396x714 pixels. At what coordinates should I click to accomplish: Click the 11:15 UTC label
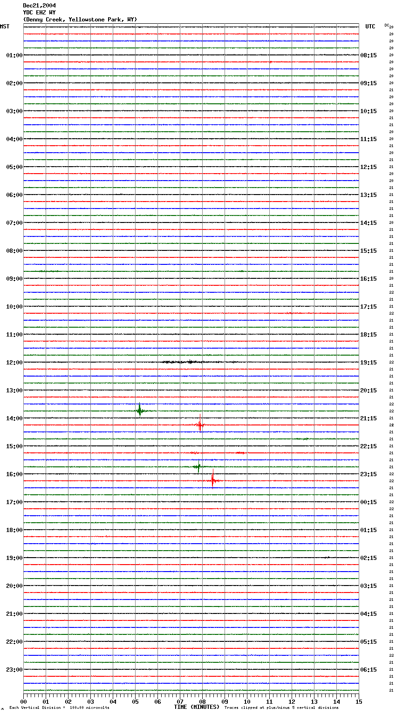coord(369,139)
